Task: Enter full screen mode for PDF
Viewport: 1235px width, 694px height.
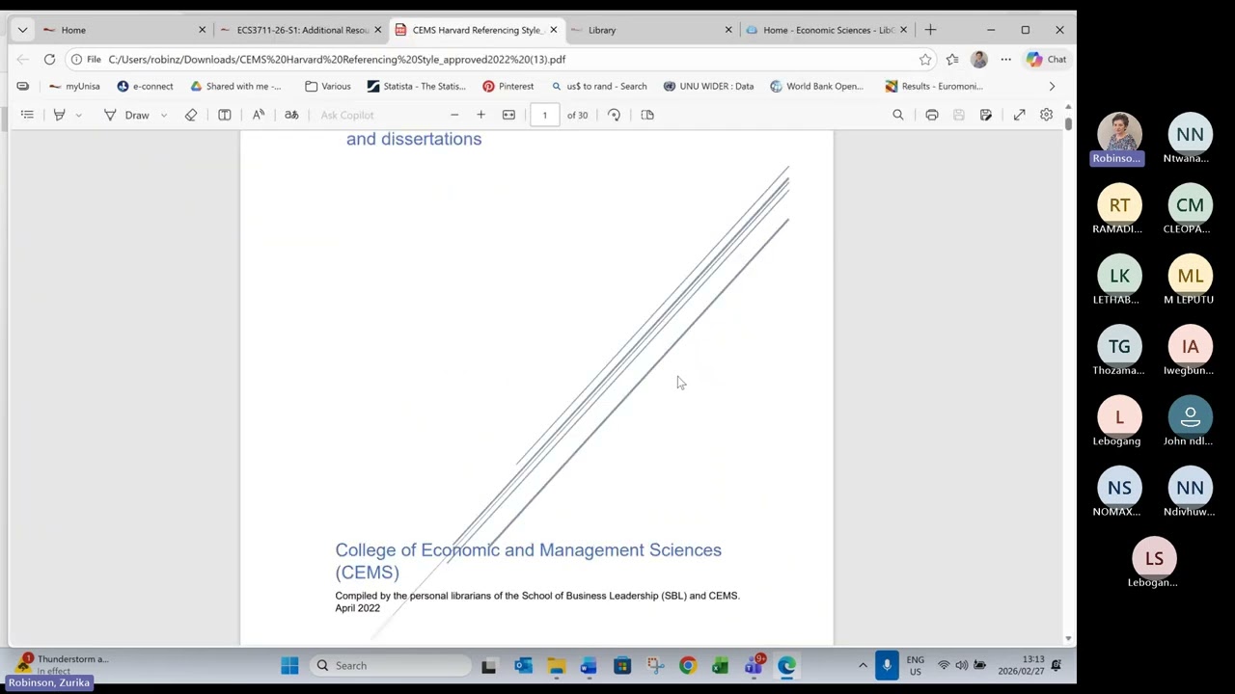Action: tap(1019, 115)
